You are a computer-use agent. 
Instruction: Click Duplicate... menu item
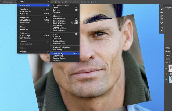[x=34, y=33]
